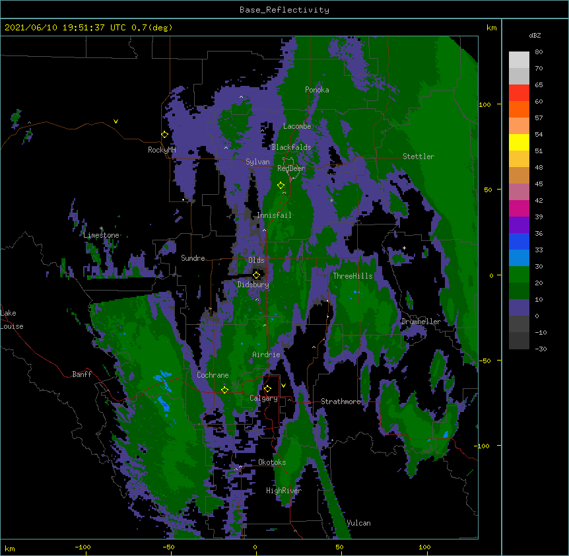
Task: Click the Okotoks town label
Action: (x=272, y=462)
